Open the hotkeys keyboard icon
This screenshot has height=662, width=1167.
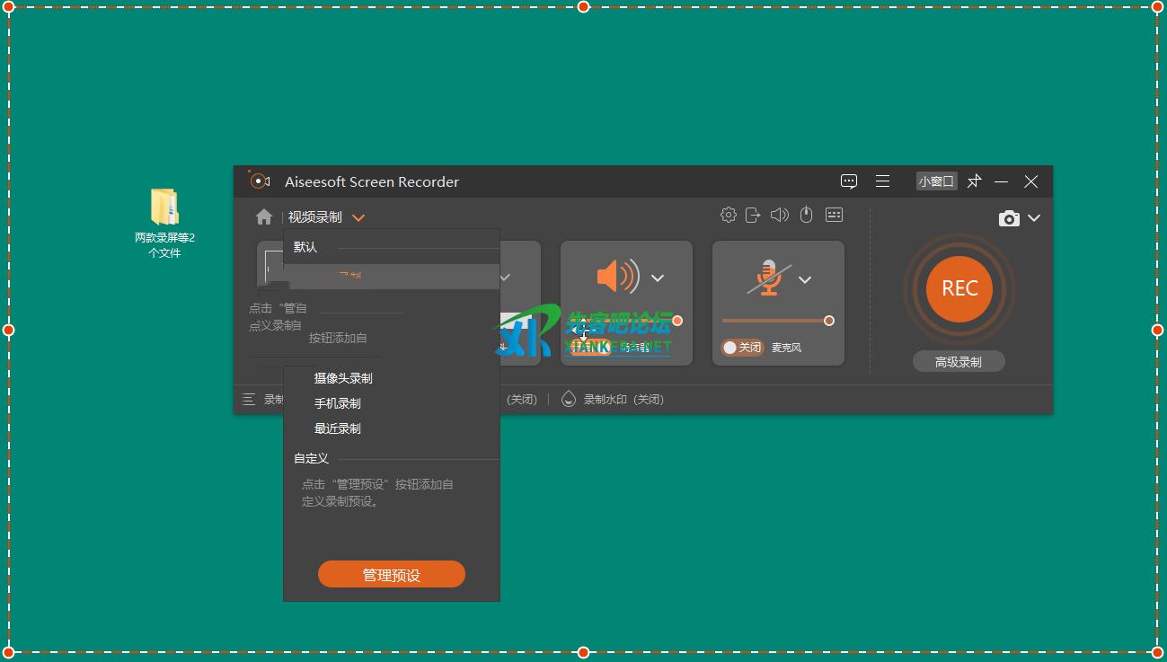tap(834, 215)
